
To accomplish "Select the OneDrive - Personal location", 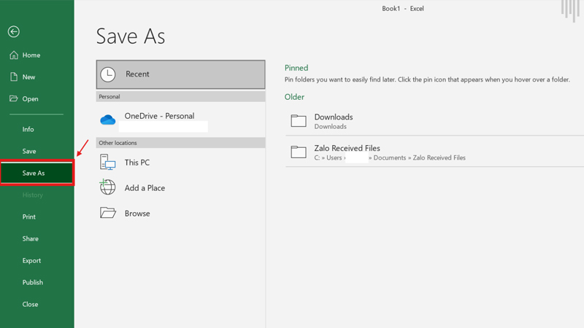I will coord(159,117).
